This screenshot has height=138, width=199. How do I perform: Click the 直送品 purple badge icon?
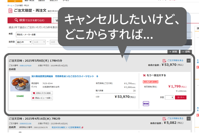click(x=146, y=103)
